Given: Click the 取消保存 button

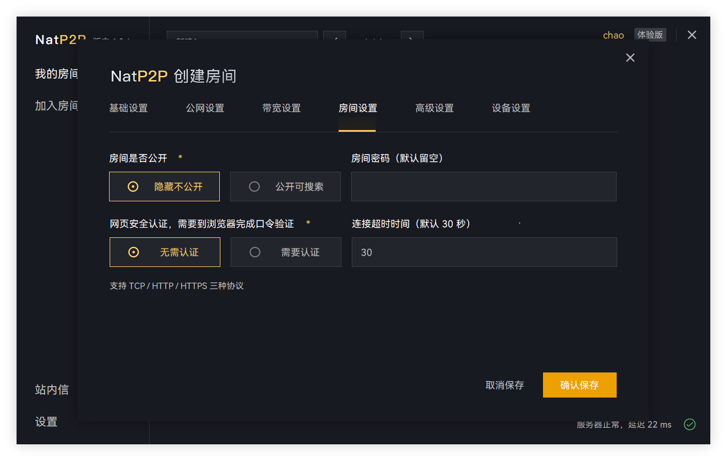Looking at the screenshot, I should [505, 385].
